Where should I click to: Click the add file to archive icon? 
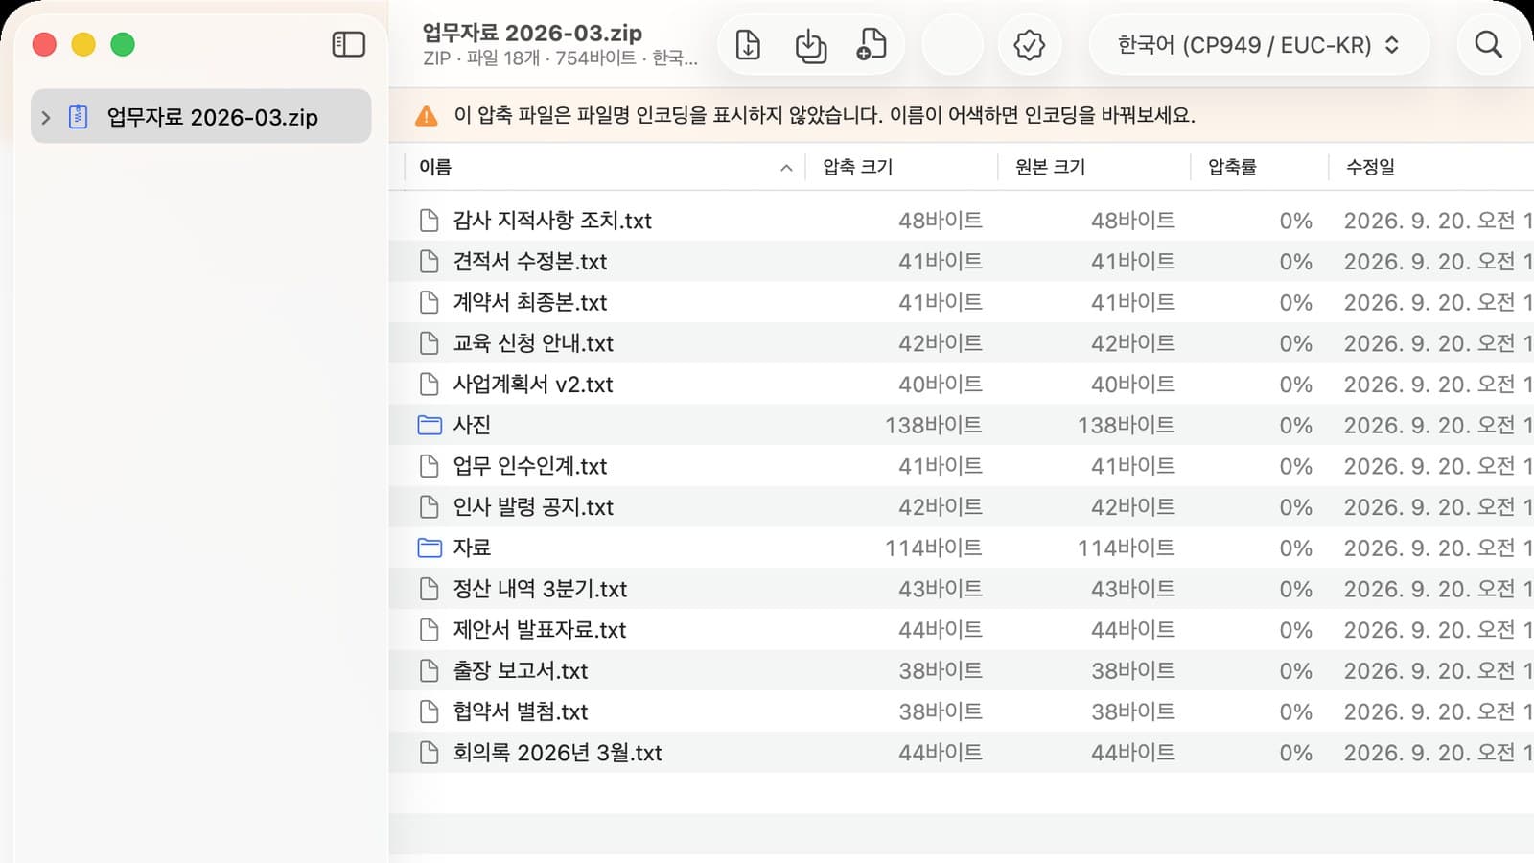pos(872,44)
